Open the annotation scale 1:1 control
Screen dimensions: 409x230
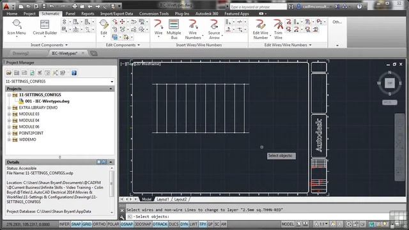point(321,224)
